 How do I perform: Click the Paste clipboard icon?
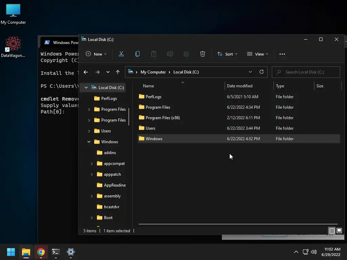coord(154,54)
